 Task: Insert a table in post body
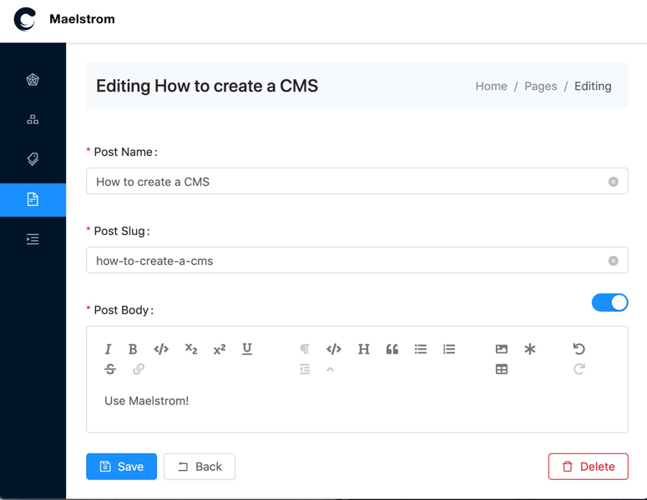click(502, 369)
